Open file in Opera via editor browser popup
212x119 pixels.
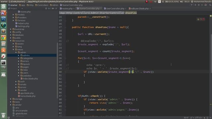203,20
